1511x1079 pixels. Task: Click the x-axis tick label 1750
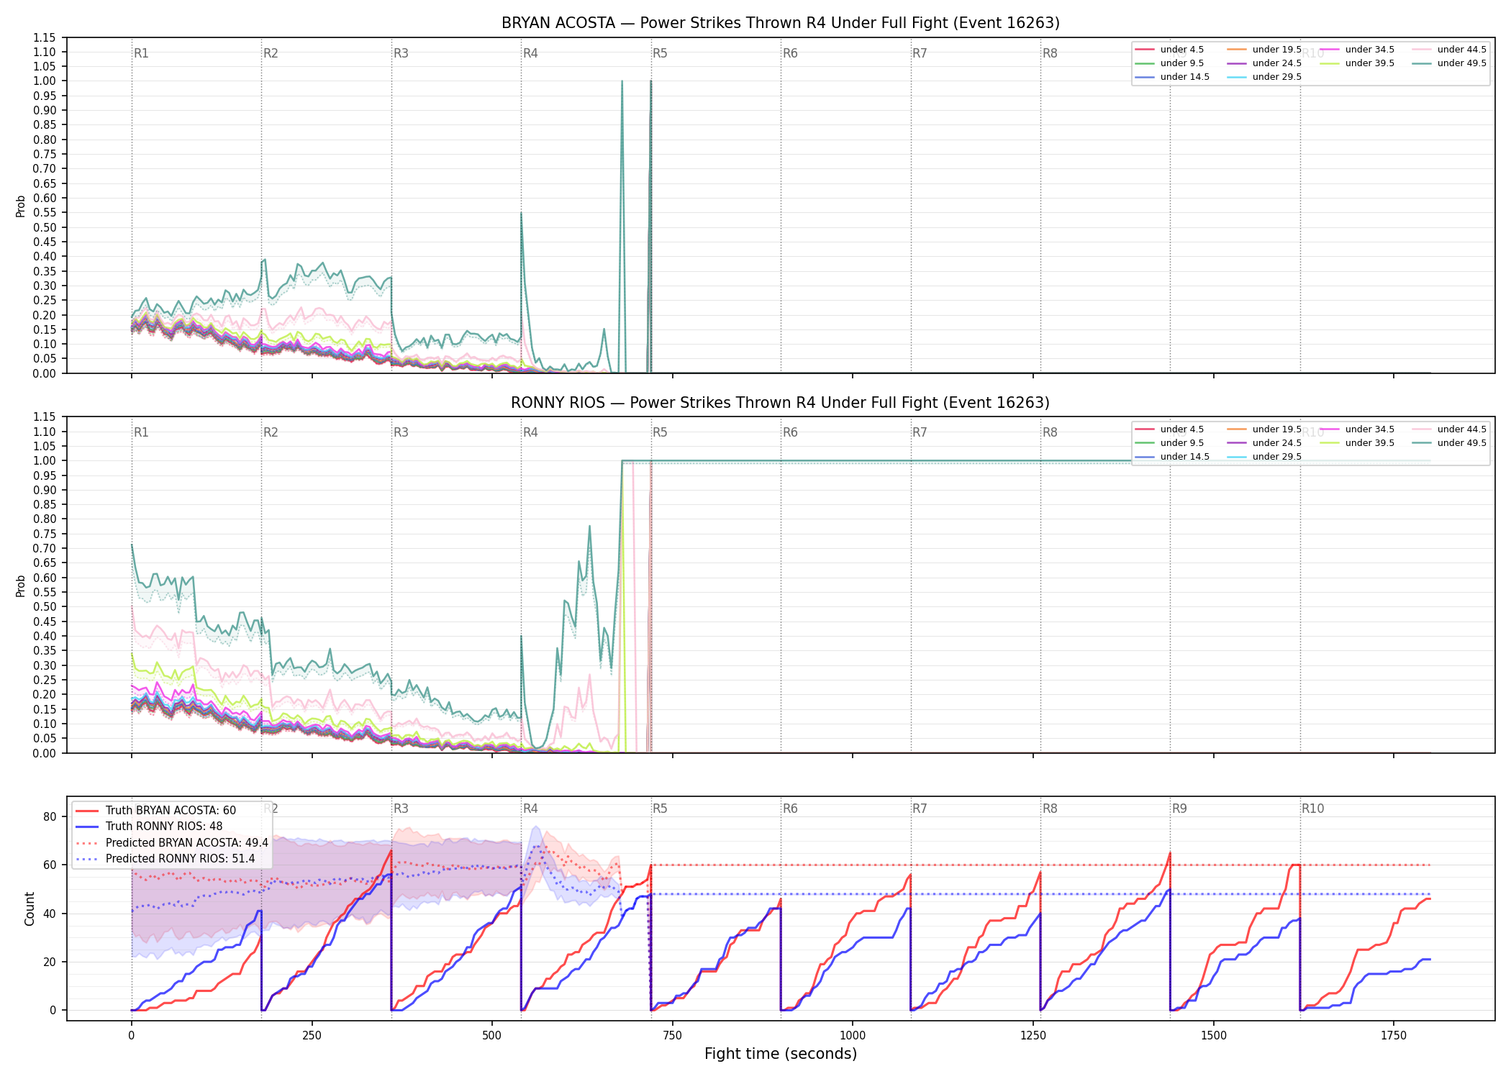click(1394, 1036)
